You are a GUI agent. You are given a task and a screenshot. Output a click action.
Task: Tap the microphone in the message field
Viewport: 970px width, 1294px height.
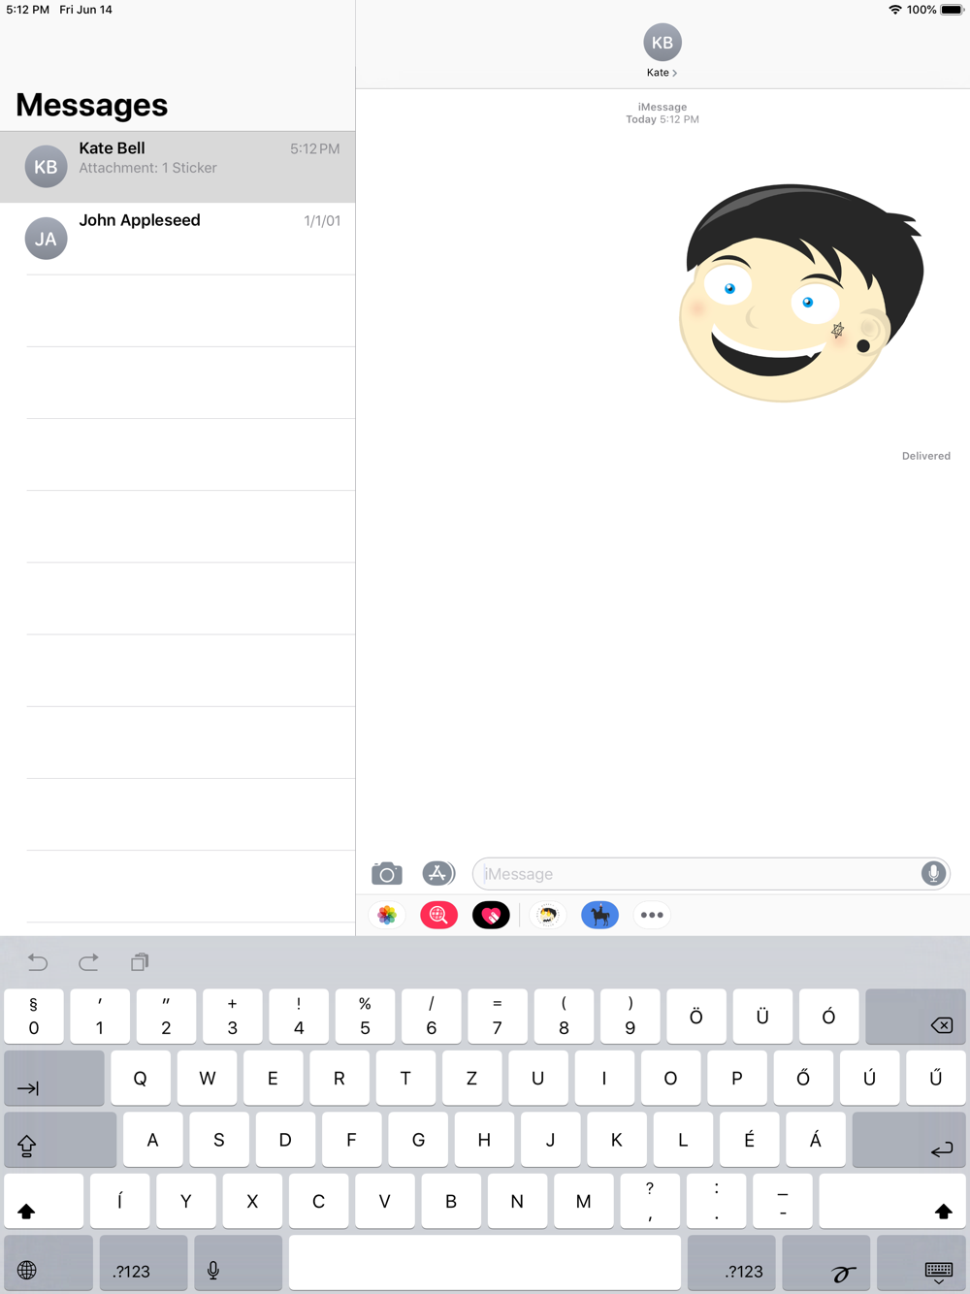pyautogui.click(x=933, y=873)
